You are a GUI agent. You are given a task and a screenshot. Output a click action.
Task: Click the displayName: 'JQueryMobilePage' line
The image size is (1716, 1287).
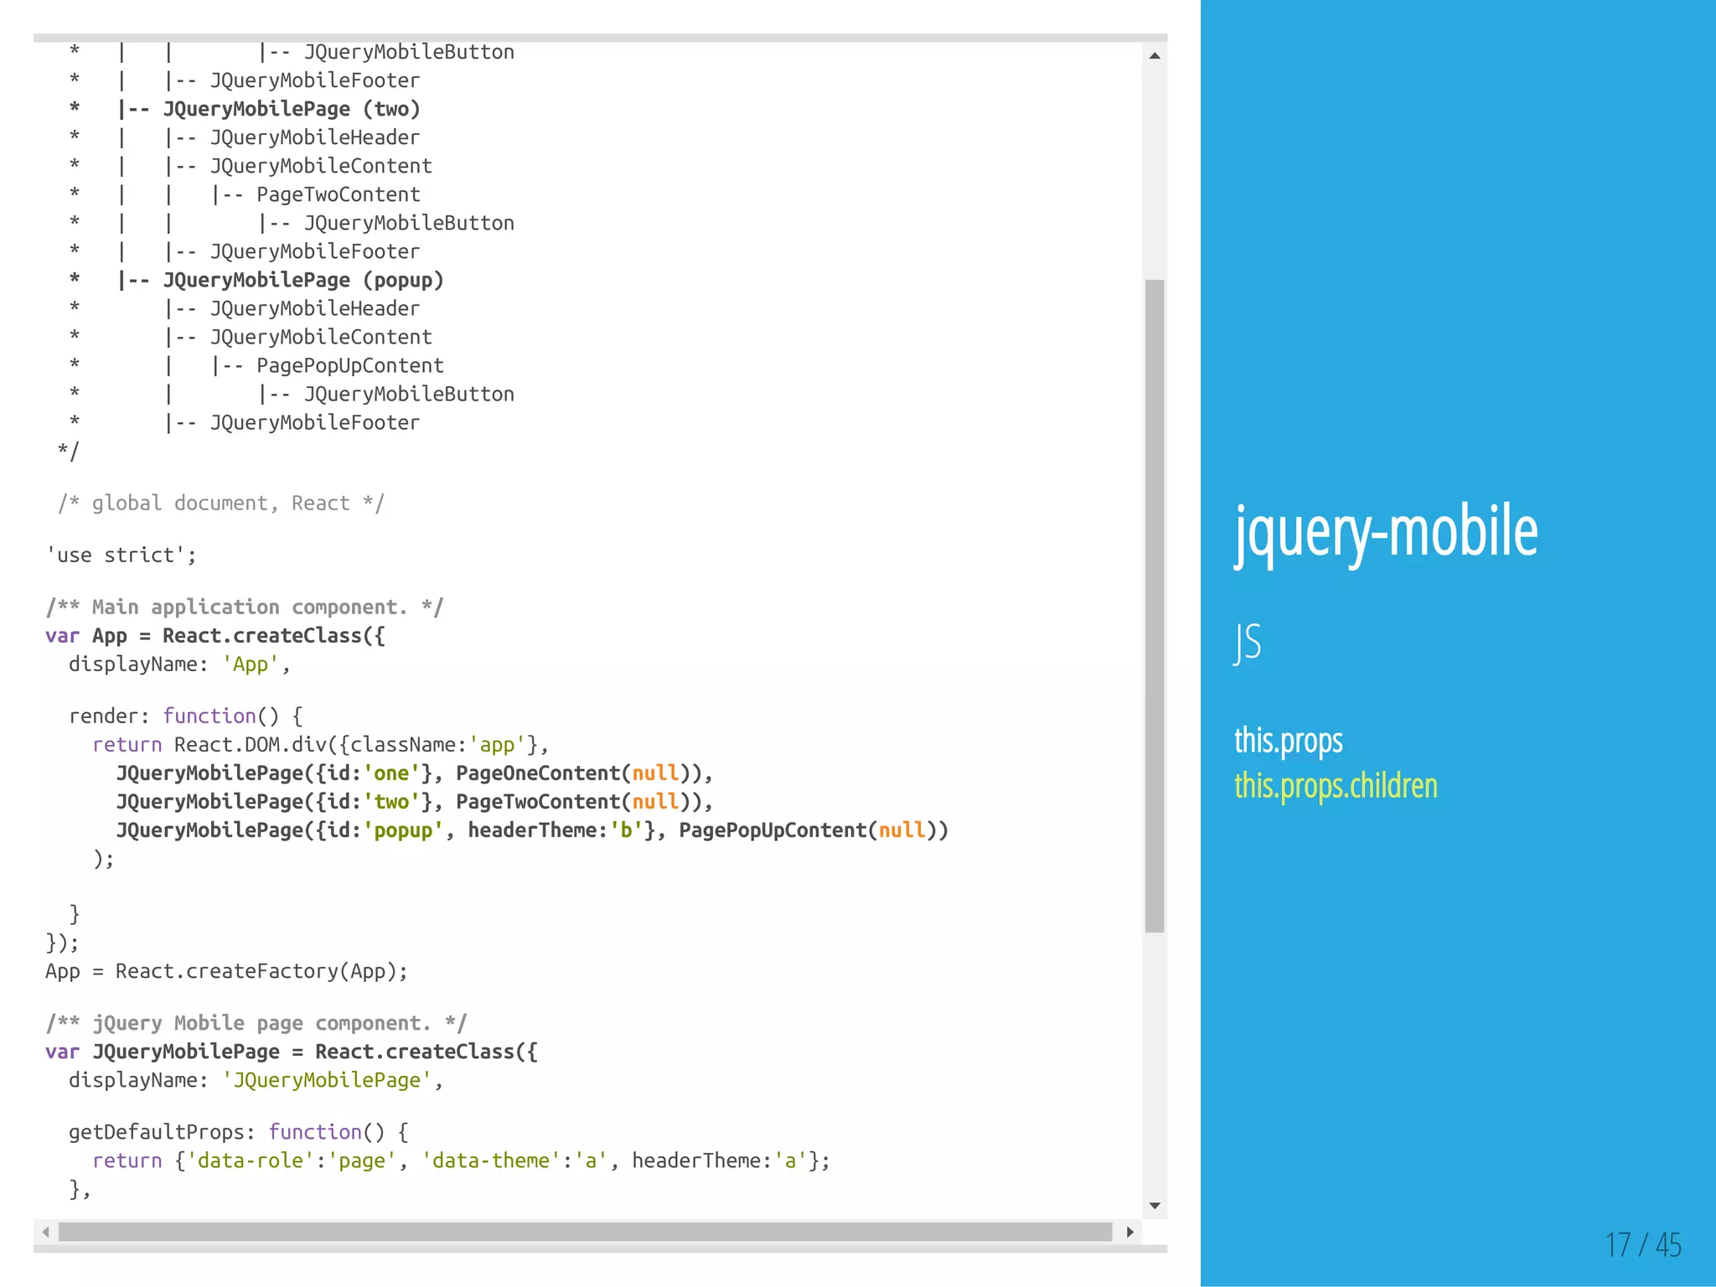[x=256, y=1080]
